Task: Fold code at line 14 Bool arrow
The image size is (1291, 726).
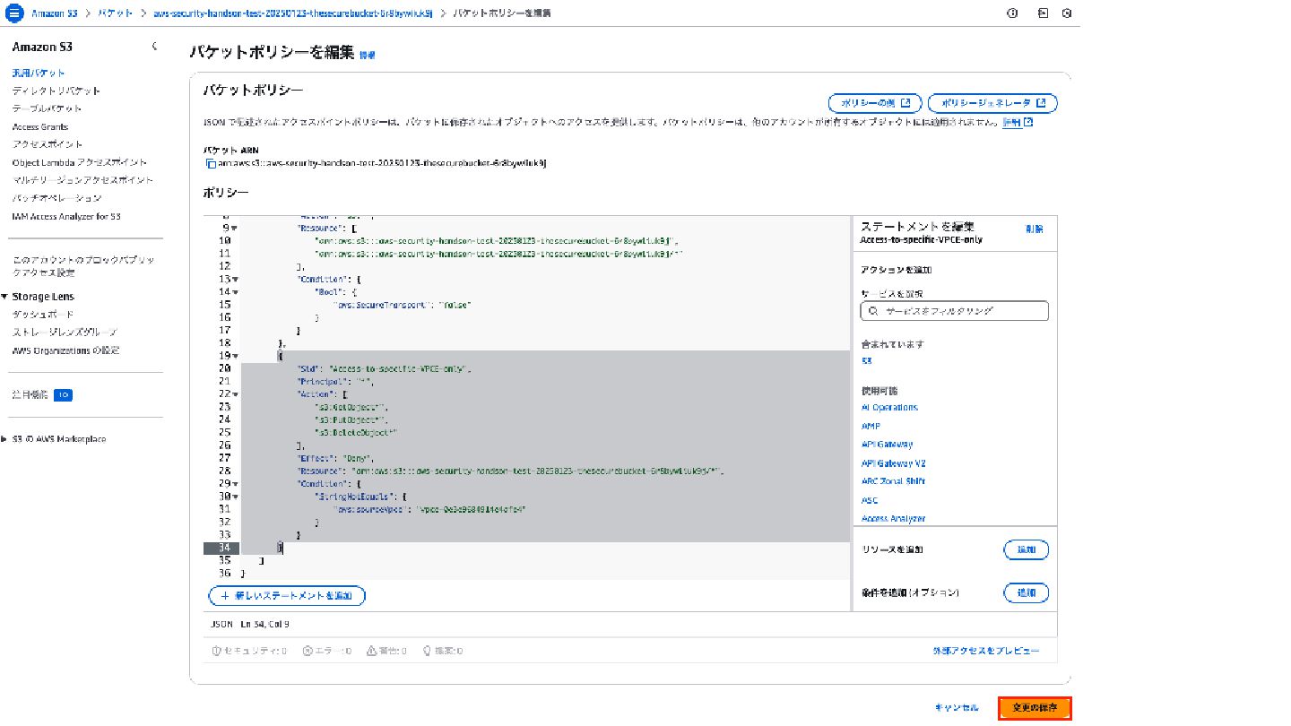Action: [x=235, y=292]
